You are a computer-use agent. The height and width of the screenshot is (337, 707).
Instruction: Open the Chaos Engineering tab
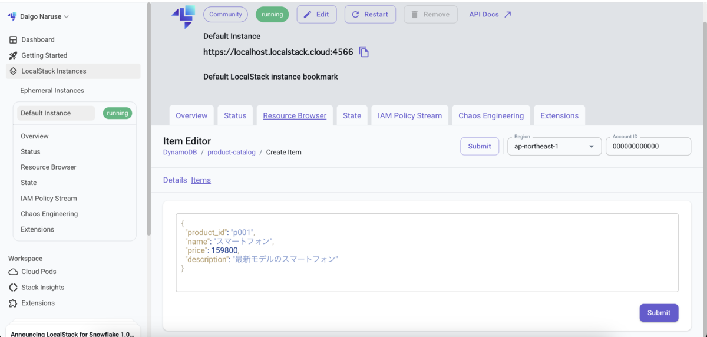[x=491, y=115]
